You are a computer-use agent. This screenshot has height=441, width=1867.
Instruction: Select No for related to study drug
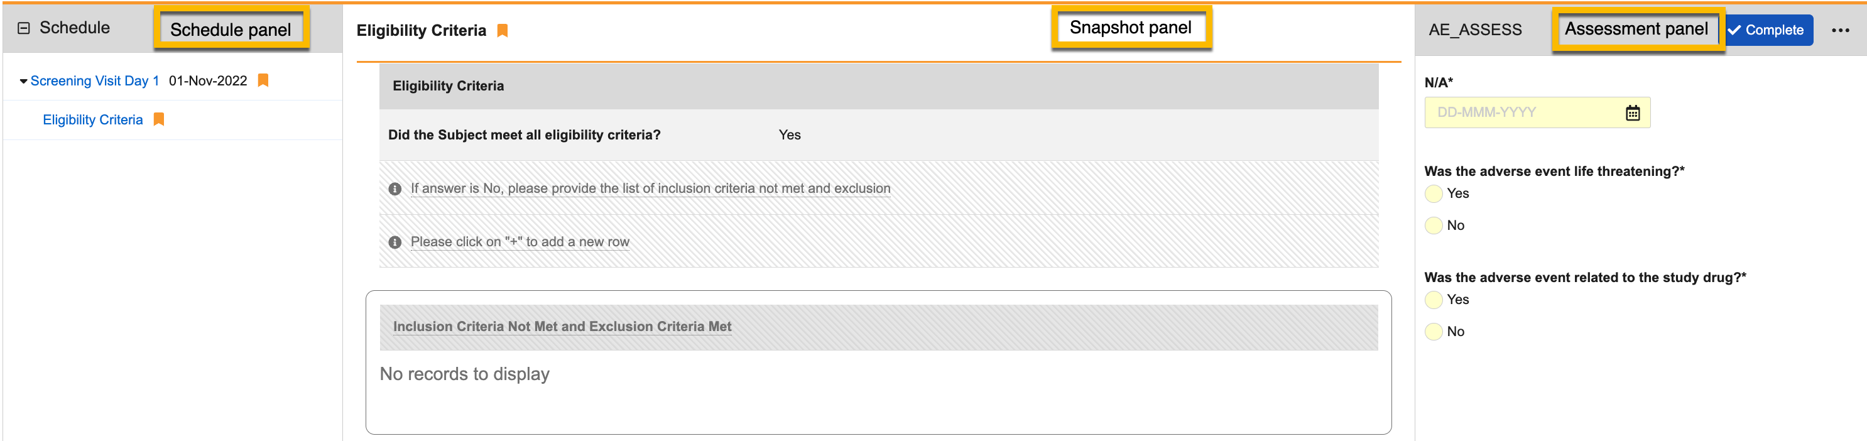pos(1434,332)
